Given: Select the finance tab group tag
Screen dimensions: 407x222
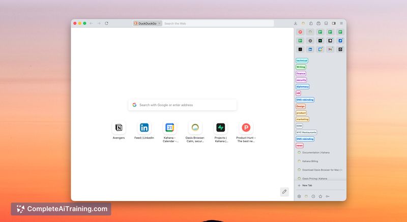Looking at the screenshot, I should (301, 74).
